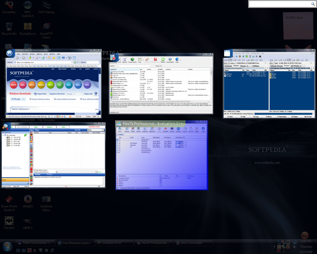Click Program finder link on Softpedia page
Image resolution: width=317 pixels, height=254 pixels.
[x=40, y=94]
